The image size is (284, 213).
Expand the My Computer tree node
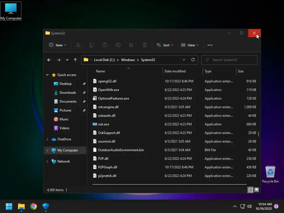pos(47,150)
